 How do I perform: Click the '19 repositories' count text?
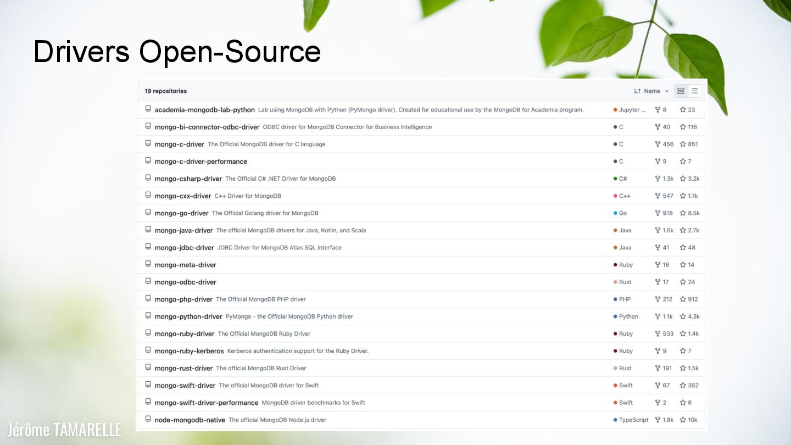point(166,91)
